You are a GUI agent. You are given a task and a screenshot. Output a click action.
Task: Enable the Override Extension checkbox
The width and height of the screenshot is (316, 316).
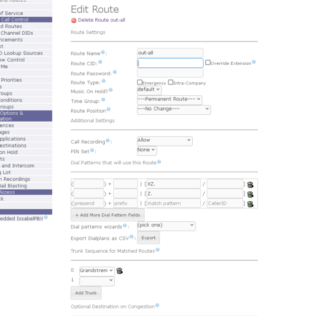(208, 63)
